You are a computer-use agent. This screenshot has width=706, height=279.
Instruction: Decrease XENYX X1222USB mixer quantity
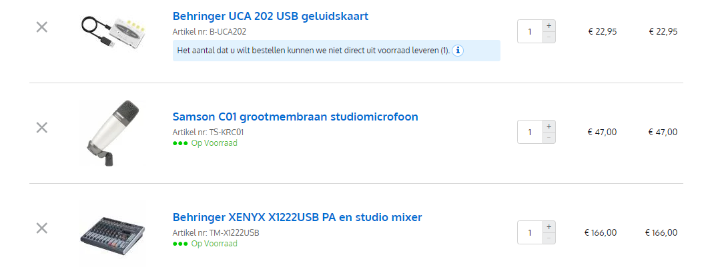(x=549, y=238)
